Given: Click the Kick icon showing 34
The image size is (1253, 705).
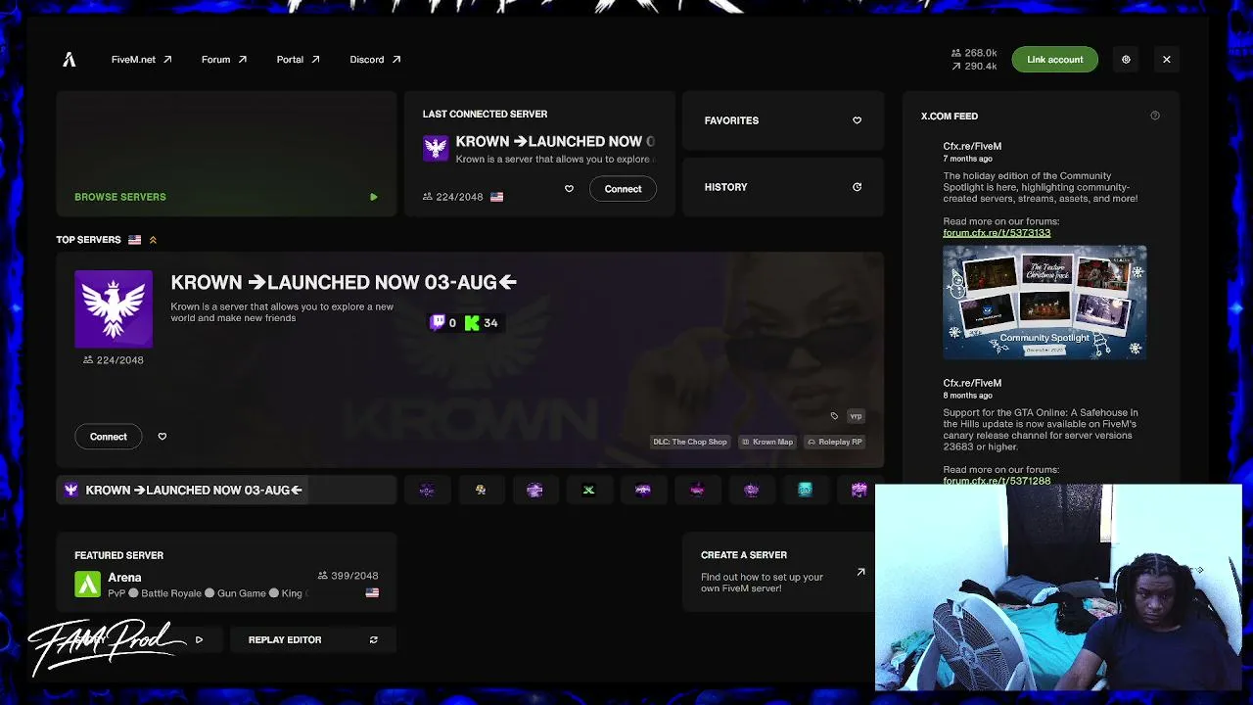Looking at the screenshot, I should click(x=472, y=322).
